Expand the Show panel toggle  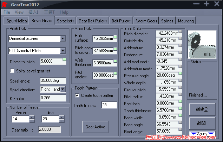[202, 134]
